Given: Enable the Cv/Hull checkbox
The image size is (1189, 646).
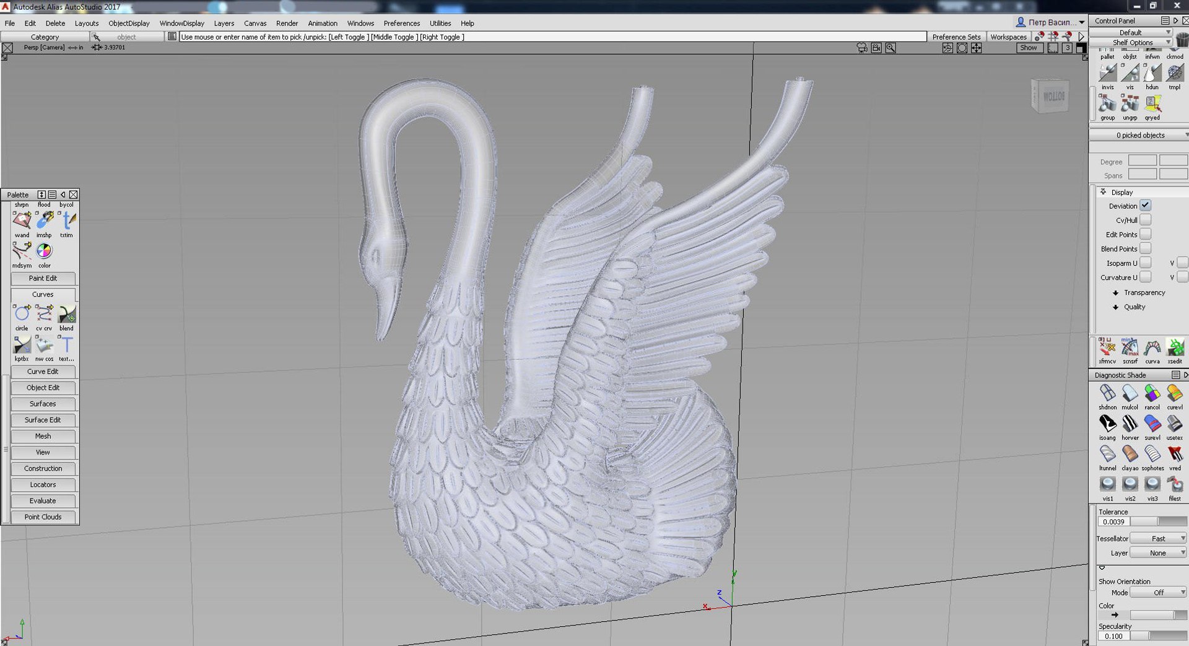Looking at the screenshot, I should (1146, 220).
